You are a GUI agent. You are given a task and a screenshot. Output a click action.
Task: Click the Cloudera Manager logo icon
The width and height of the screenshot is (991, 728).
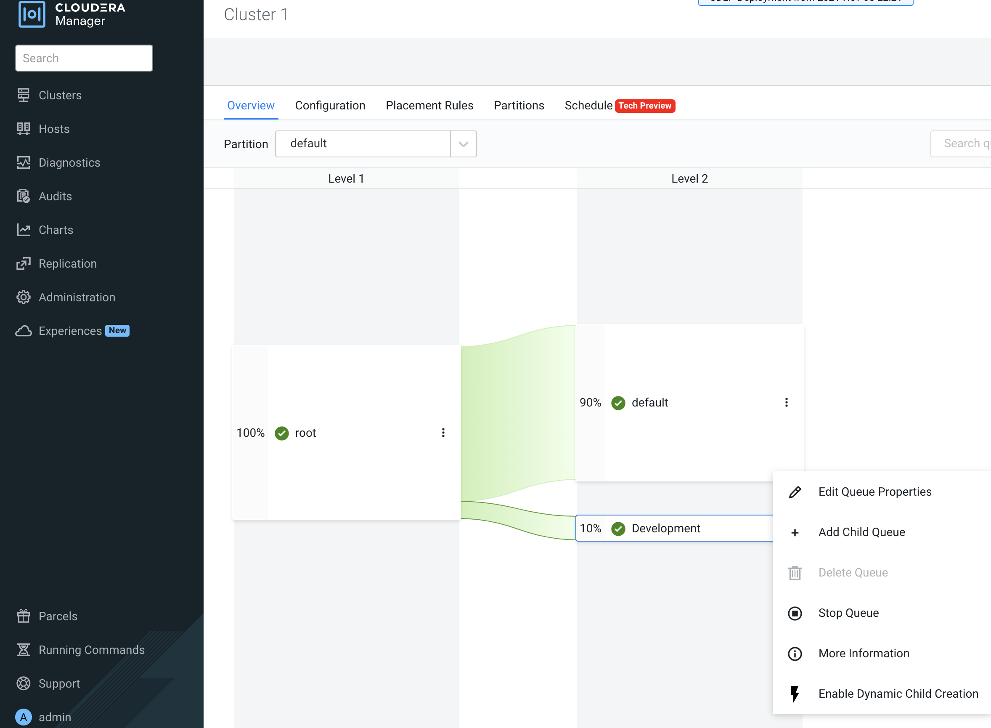(32, 14)
